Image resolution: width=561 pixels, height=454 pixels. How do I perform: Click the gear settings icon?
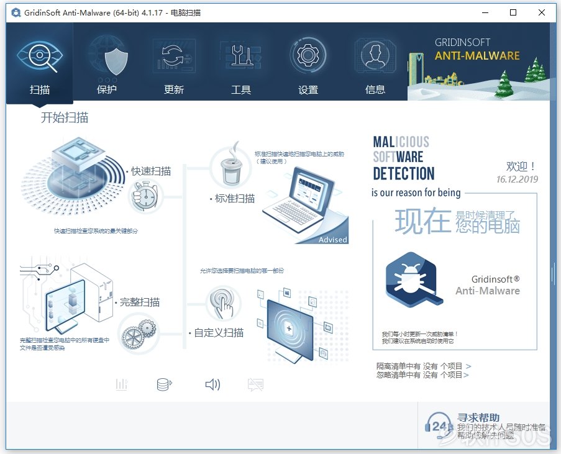click(x=308, y=55)
